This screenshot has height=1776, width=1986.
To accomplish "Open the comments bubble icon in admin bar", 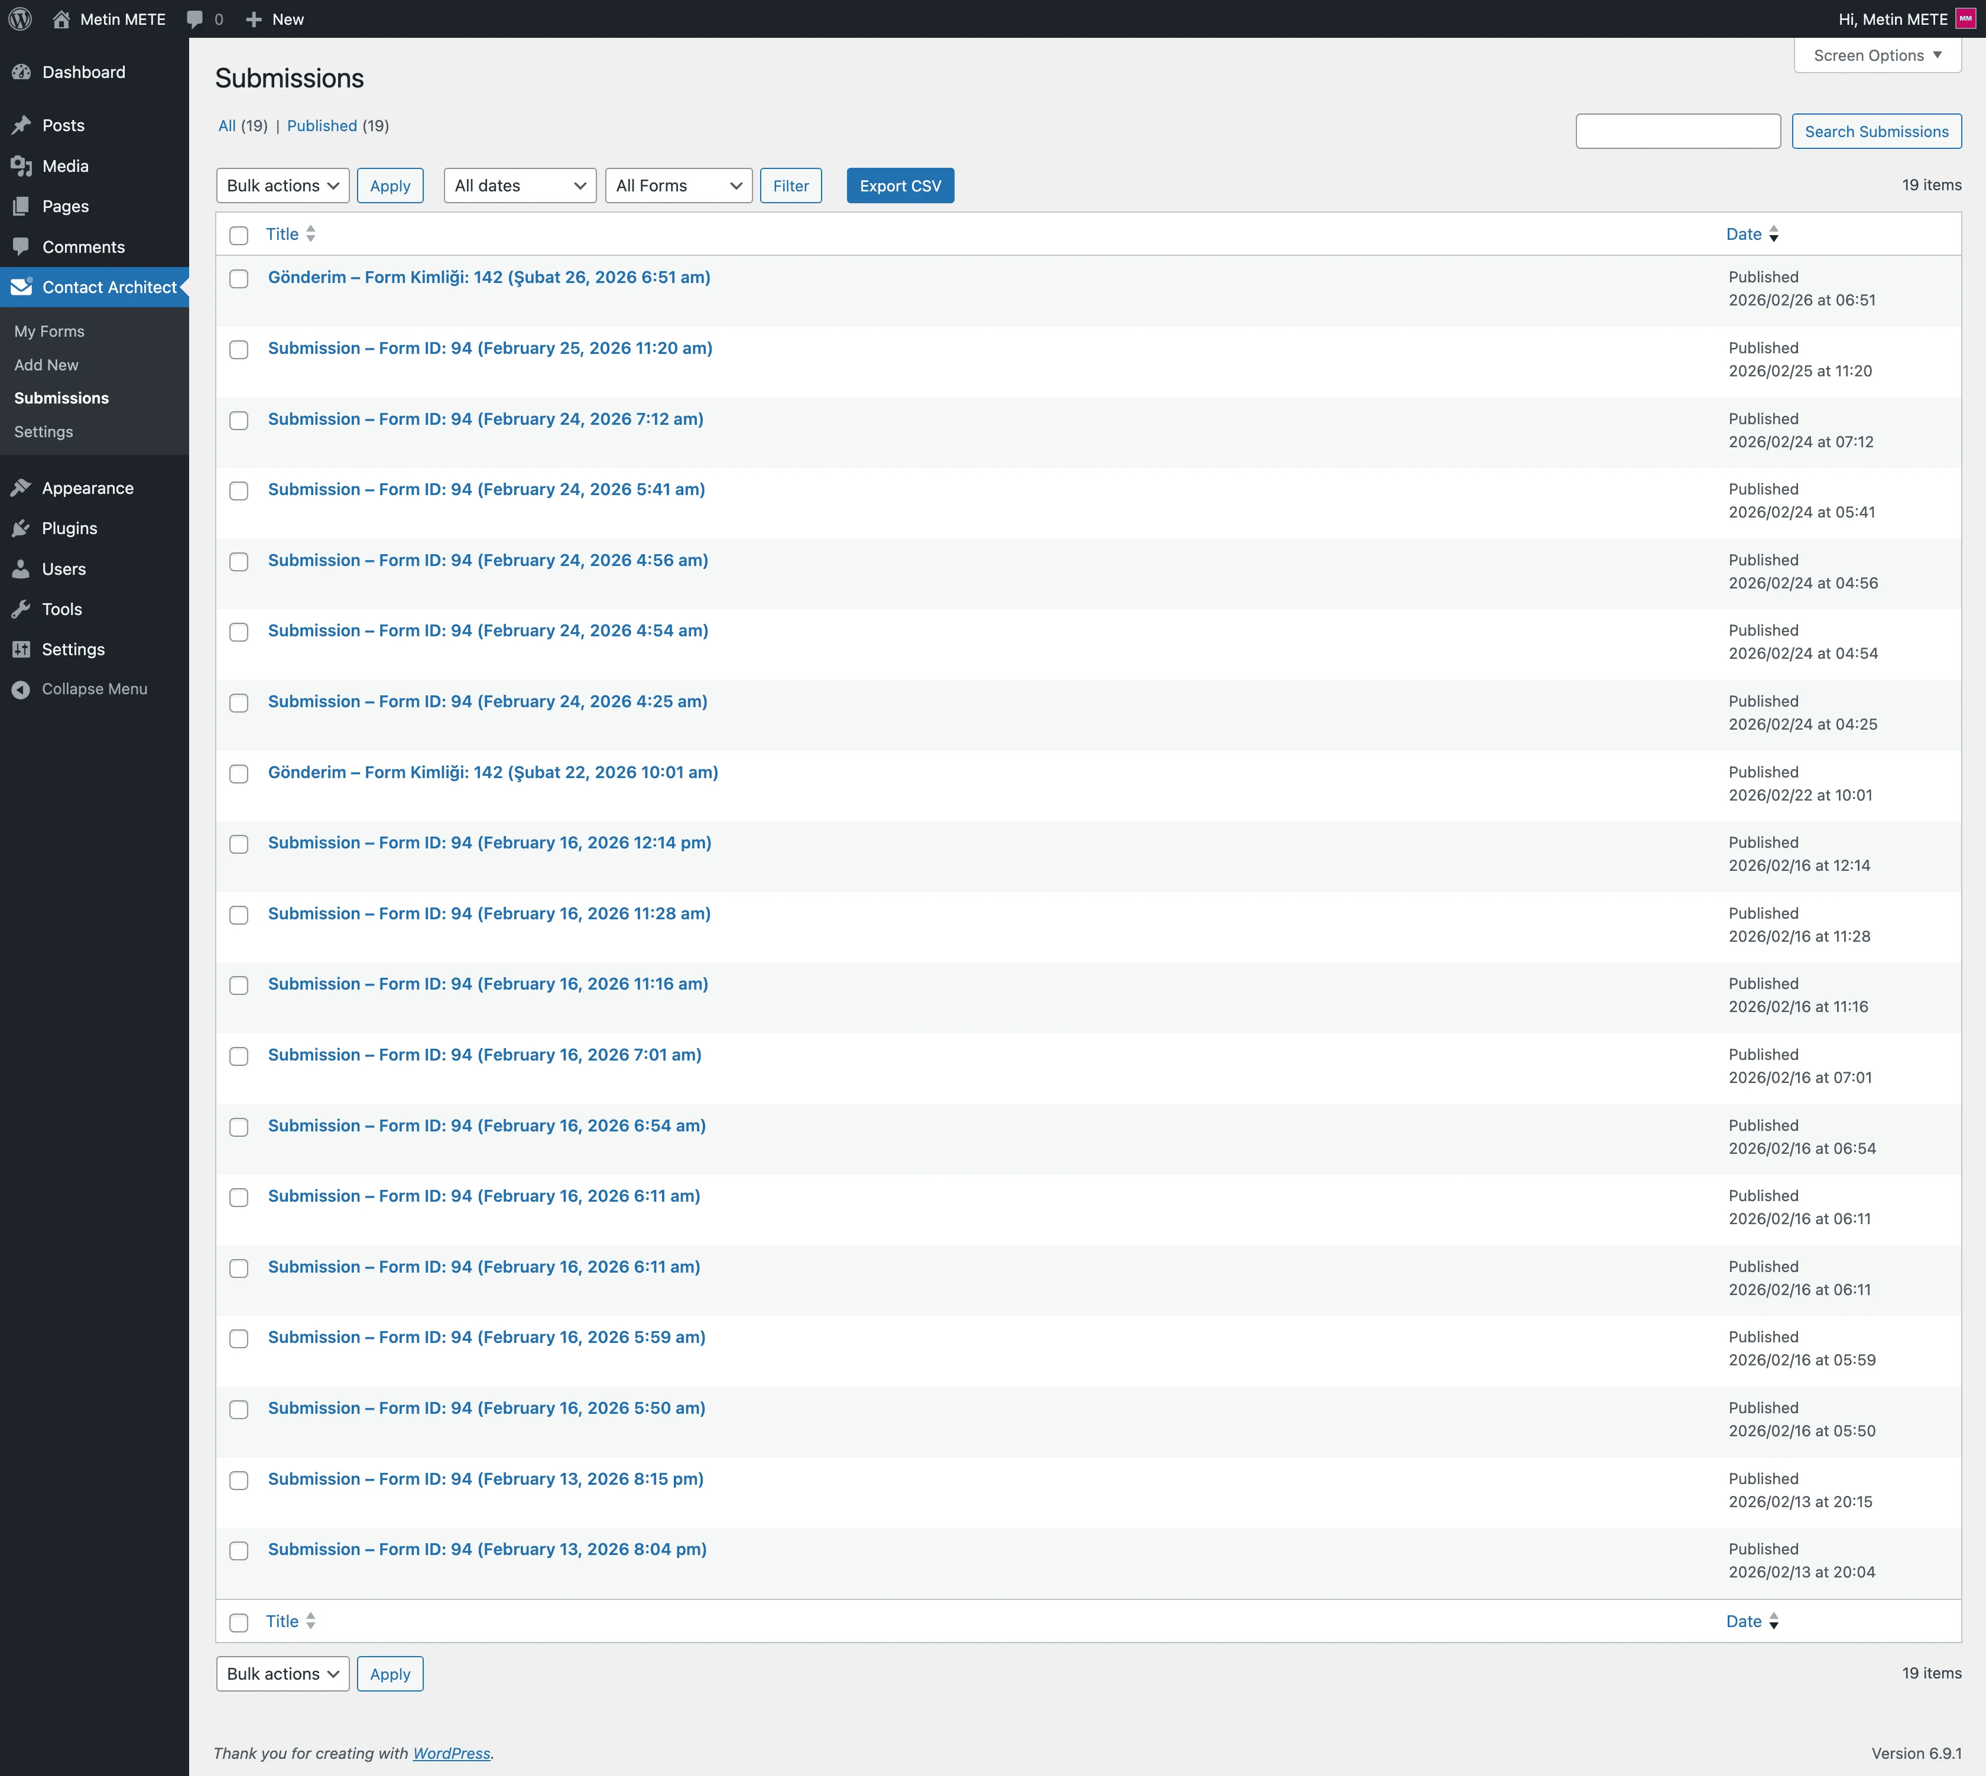I will 195,18.
